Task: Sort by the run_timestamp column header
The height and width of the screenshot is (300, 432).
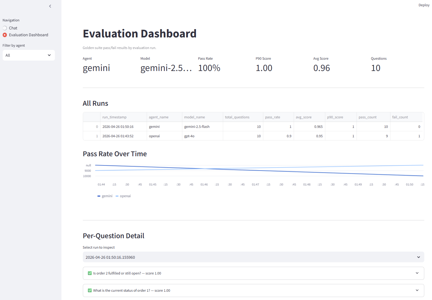Action: pyautogui.click(x=123, y=117)
